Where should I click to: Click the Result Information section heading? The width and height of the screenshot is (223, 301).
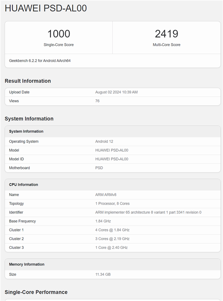point(28,81)
